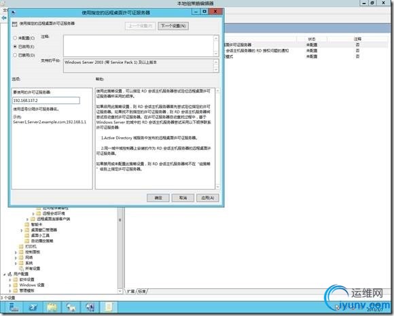Click the tree pane scrollbar down arrow
Image resolution: width=394 pixels, height=316 pixels.
pos(120,291)
